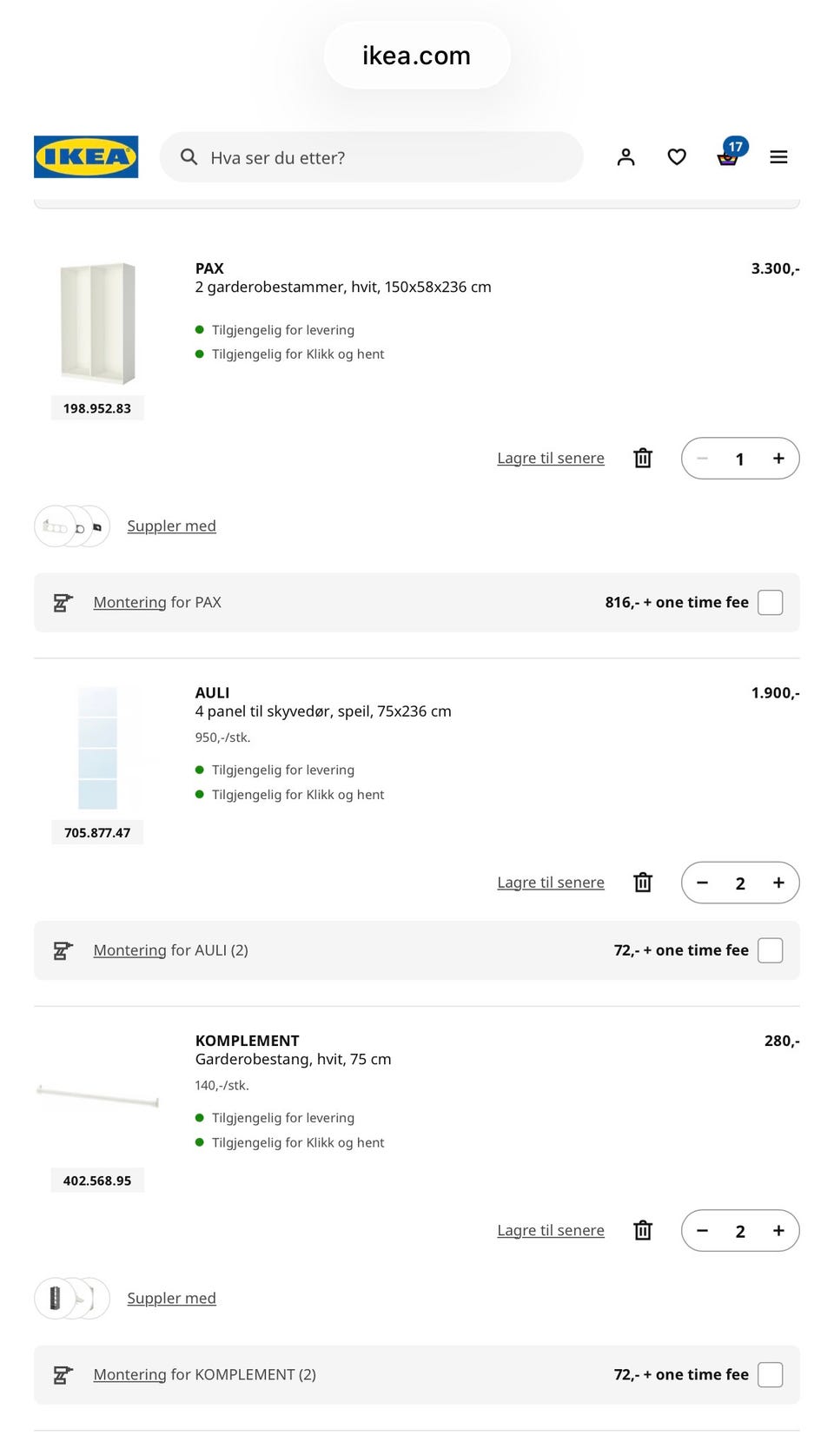Image resolution: width=834 pixels, height=1442 pixels.
Task: Open Montering link for PAX
Action: click(x=129, y=602)
